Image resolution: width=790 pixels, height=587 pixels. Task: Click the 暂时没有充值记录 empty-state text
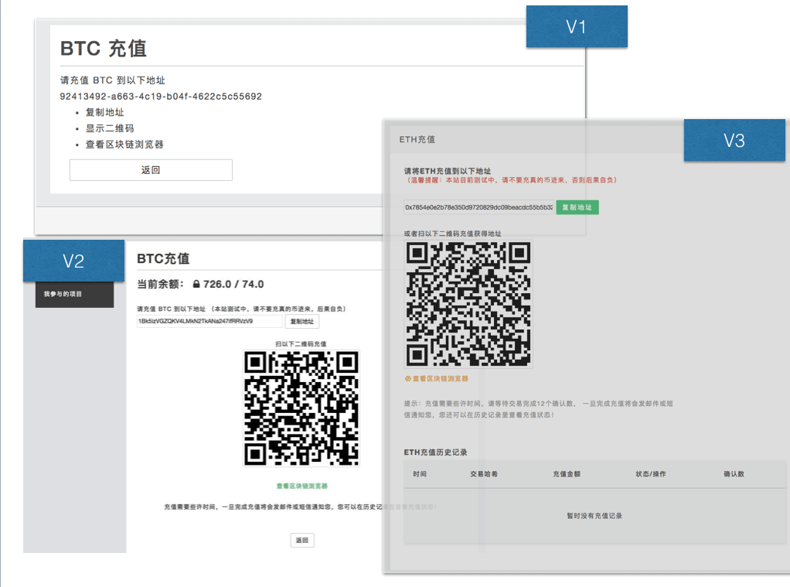[594, 516]
